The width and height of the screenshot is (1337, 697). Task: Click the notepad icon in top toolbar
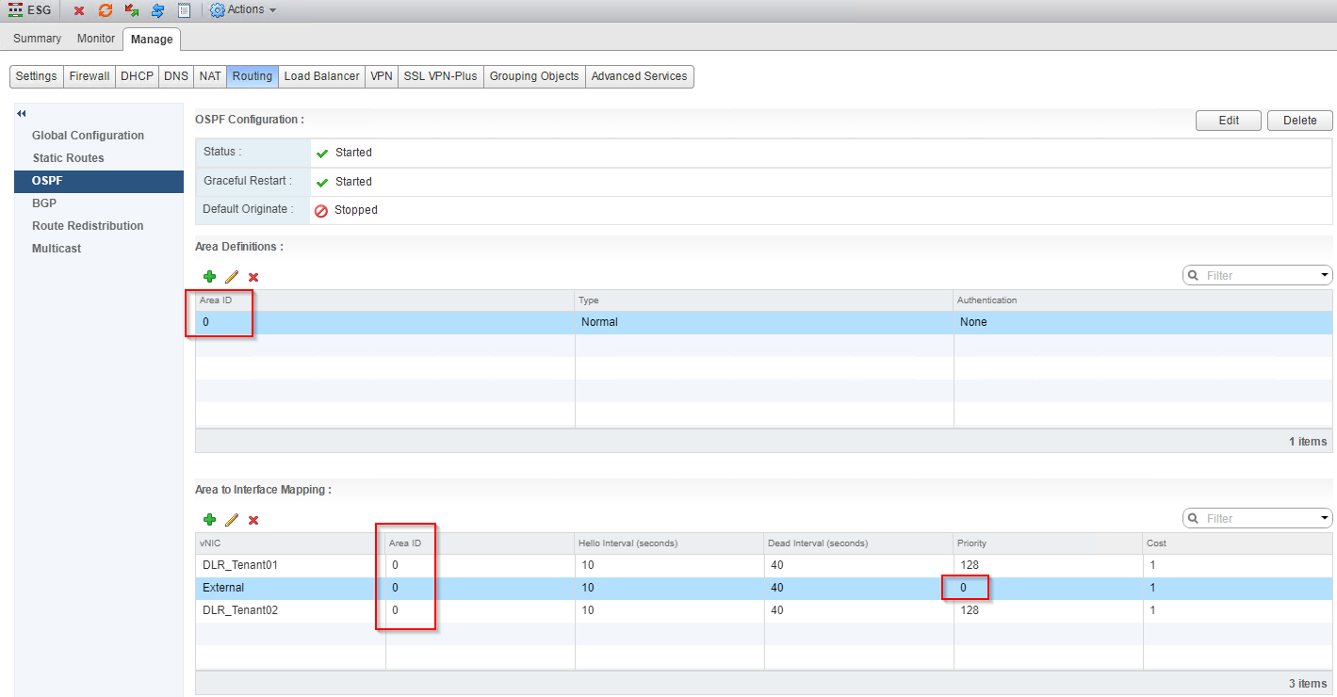pos(184,10)
